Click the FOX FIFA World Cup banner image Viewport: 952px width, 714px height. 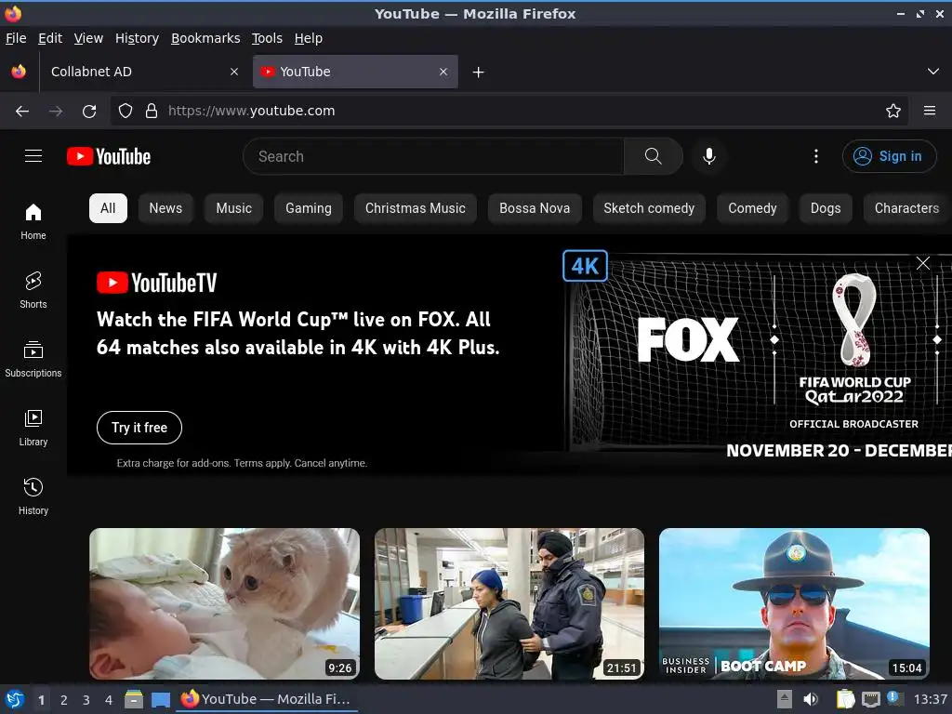758,354
